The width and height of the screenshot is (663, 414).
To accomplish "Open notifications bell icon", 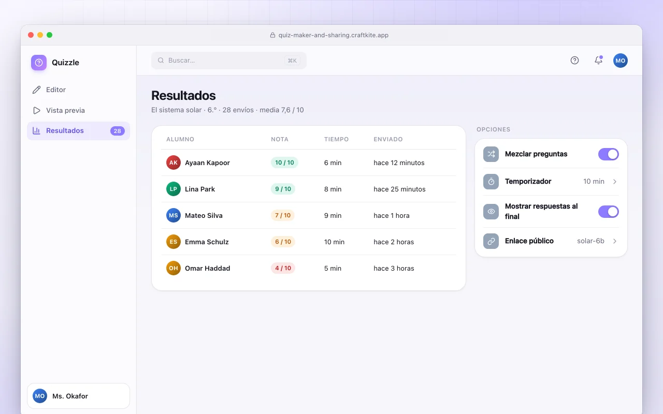I will click(598, 61).
